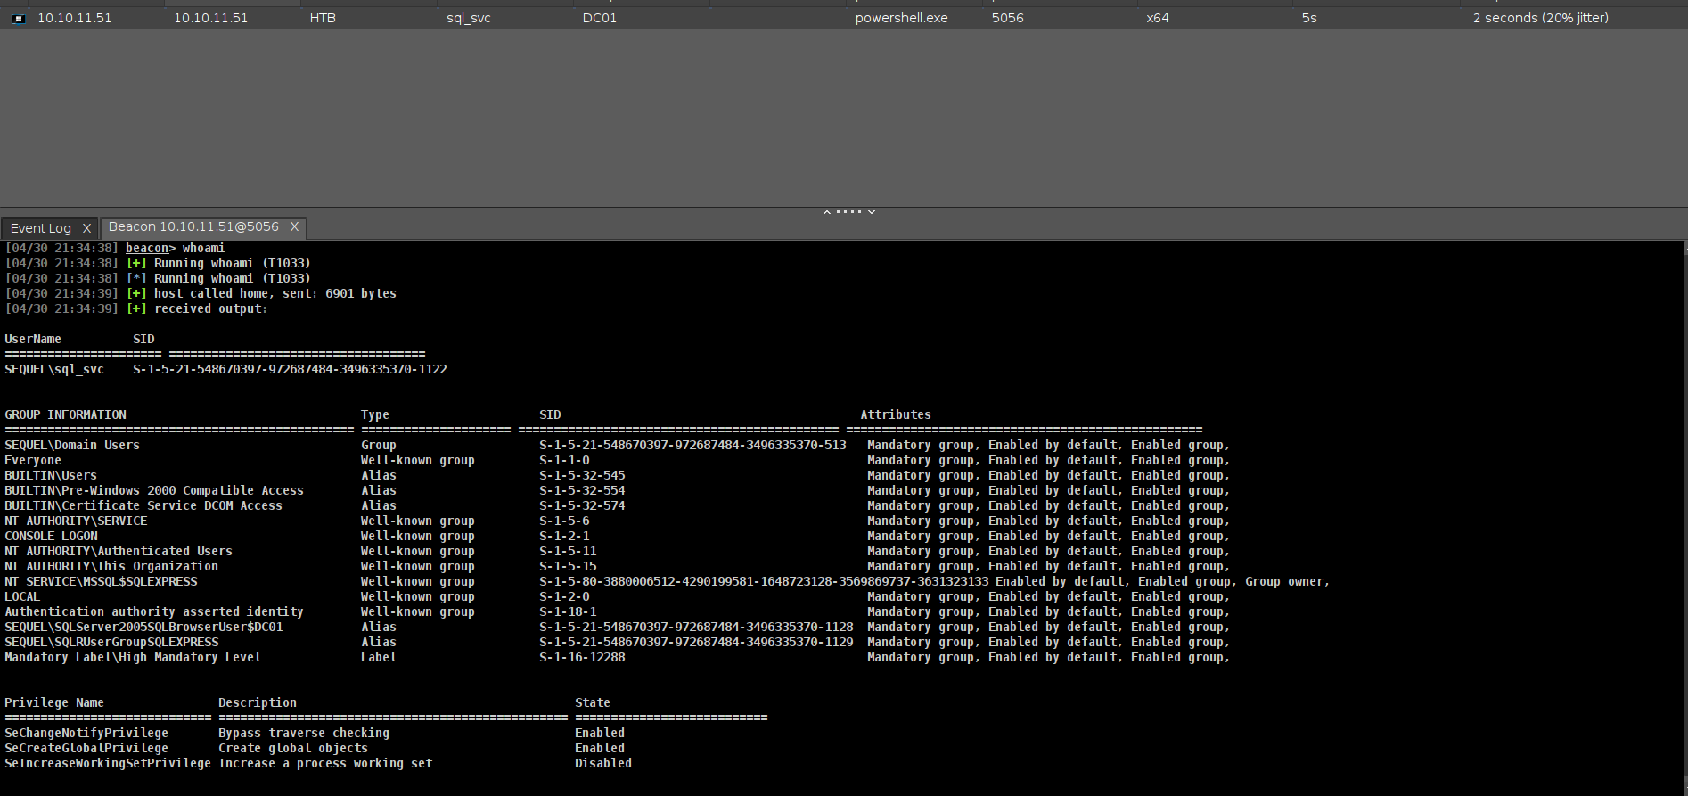Click the HTB listener cell
Image resolution: width=1688 pixels, height=796 pixels.
[323, 18]
